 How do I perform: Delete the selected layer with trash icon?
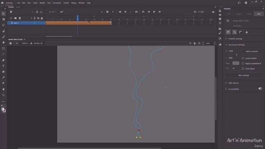click(20, 18)
